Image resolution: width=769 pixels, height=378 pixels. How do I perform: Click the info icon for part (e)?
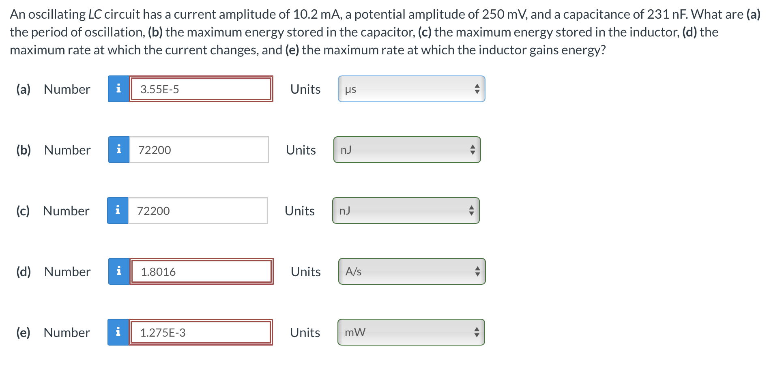(x=118, y=332)
